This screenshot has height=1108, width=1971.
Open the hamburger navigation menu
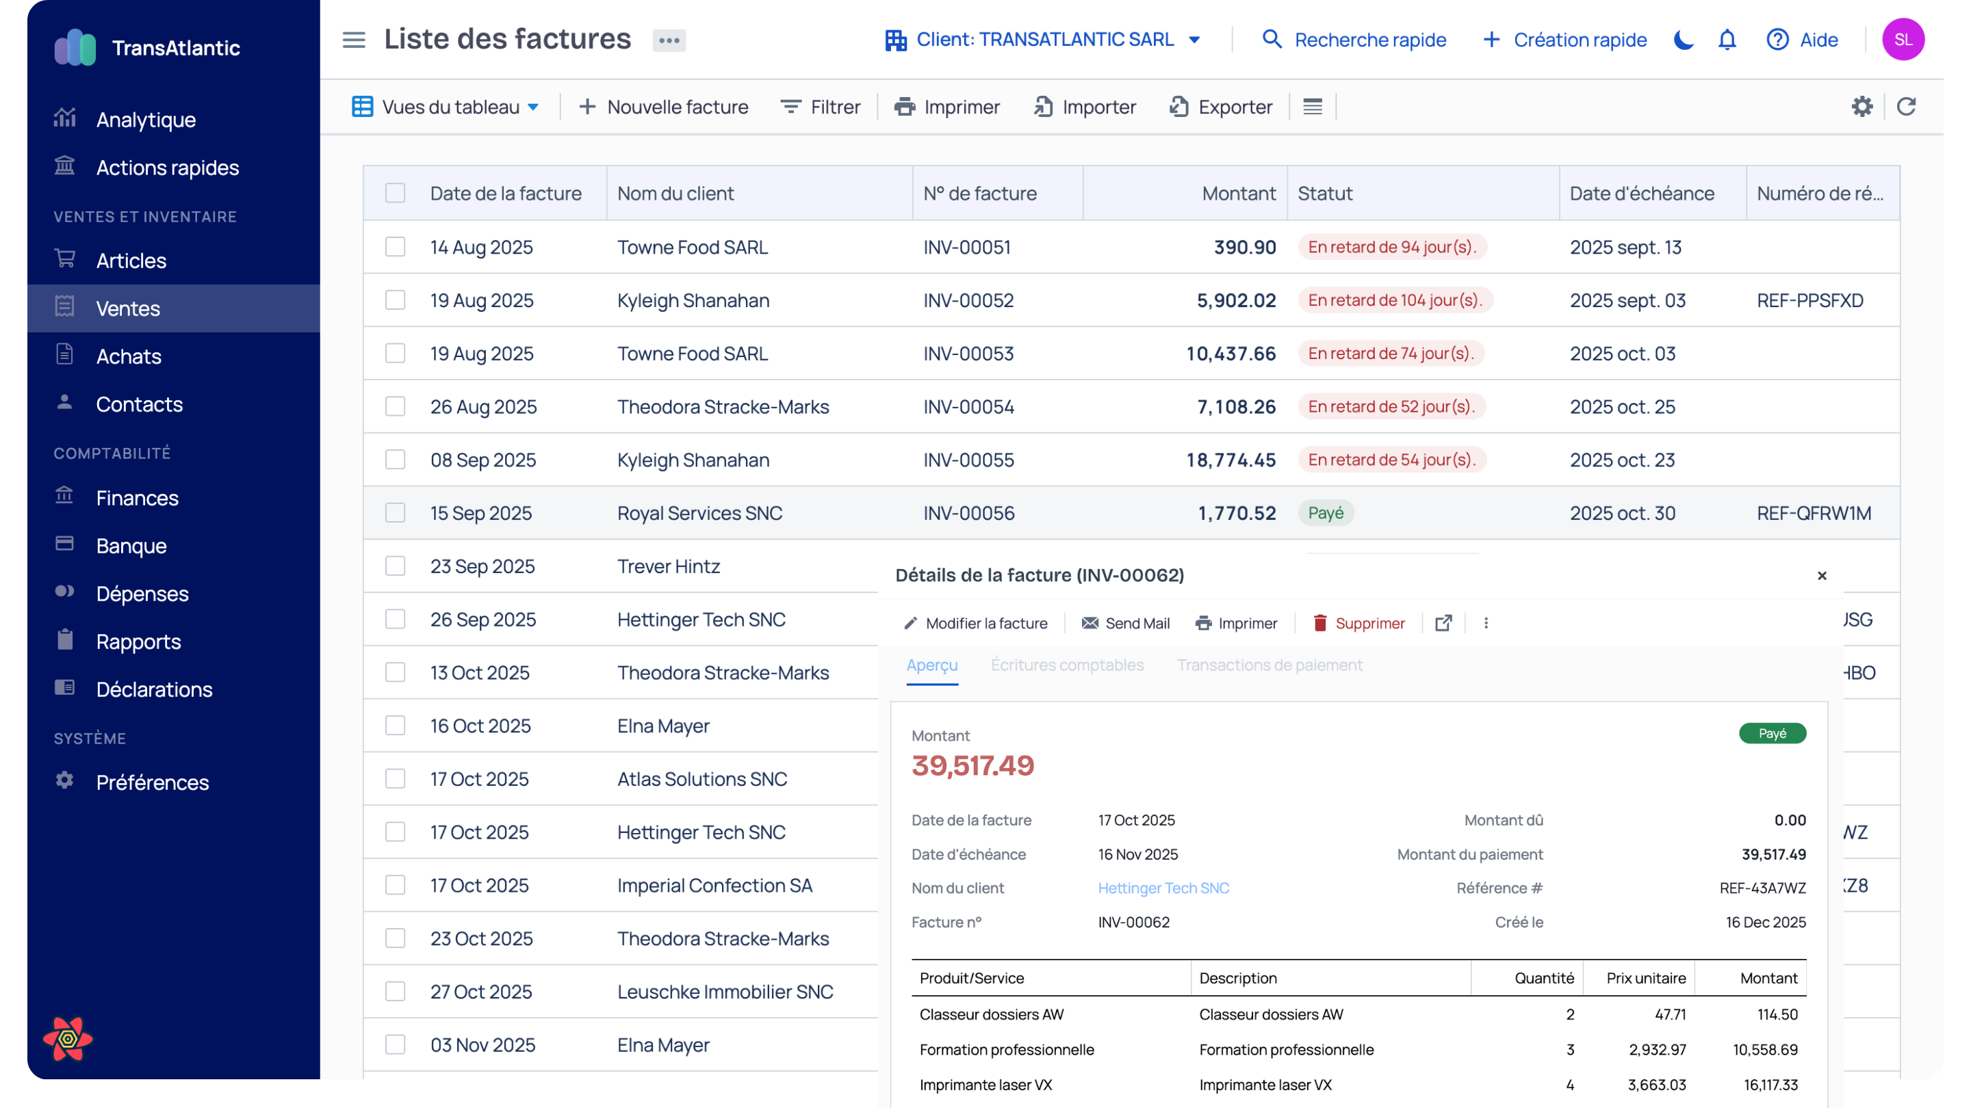pos(354,40)
